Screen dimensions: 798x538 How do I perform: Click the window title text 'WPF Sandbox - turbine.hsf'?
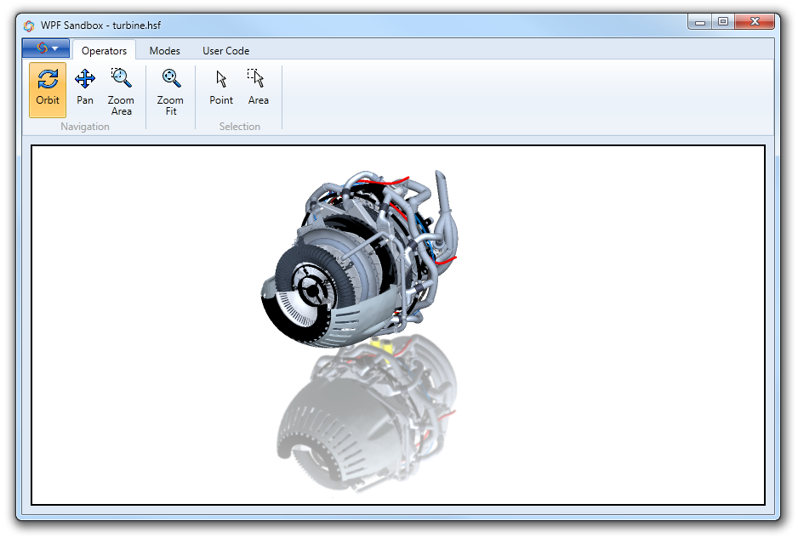(x=100, y=25)
